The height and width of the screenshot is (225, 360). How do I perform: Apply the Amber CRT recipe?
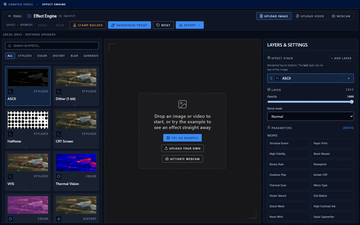(332, 175)
